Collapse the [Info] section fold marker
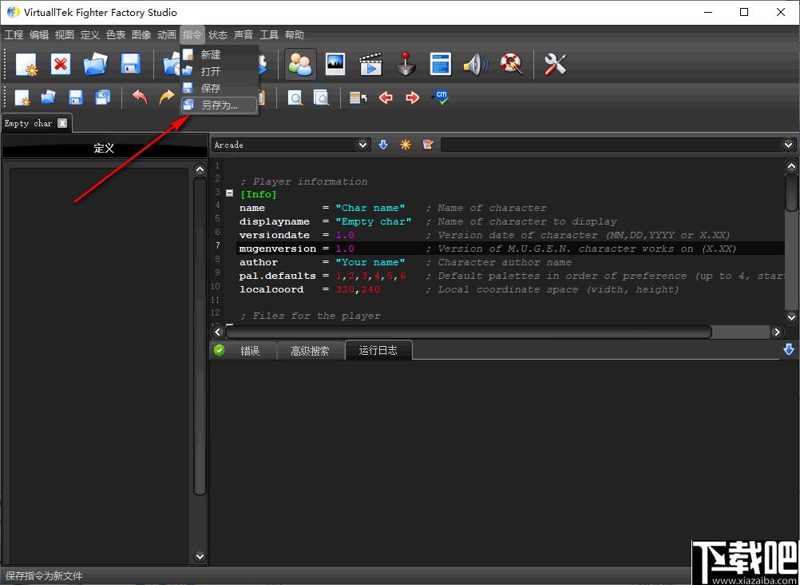The image size is (800, 585). click(230, 193)
